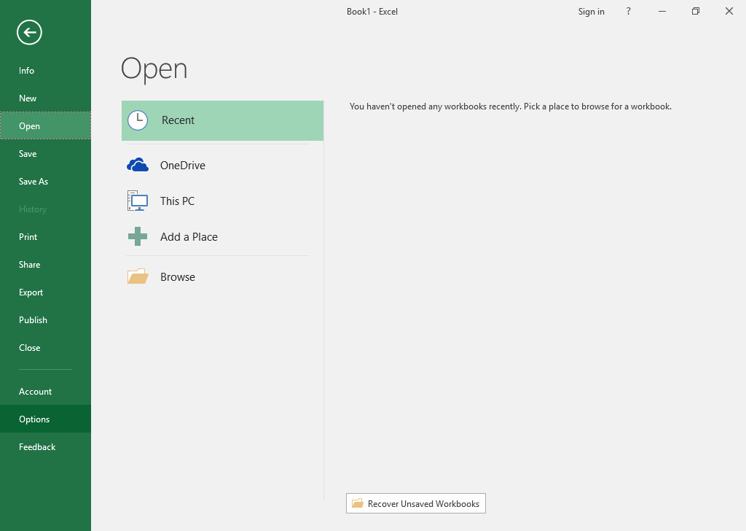Open the Share page
This screenshot has height=531, width=746.
(x=45, y=264)
